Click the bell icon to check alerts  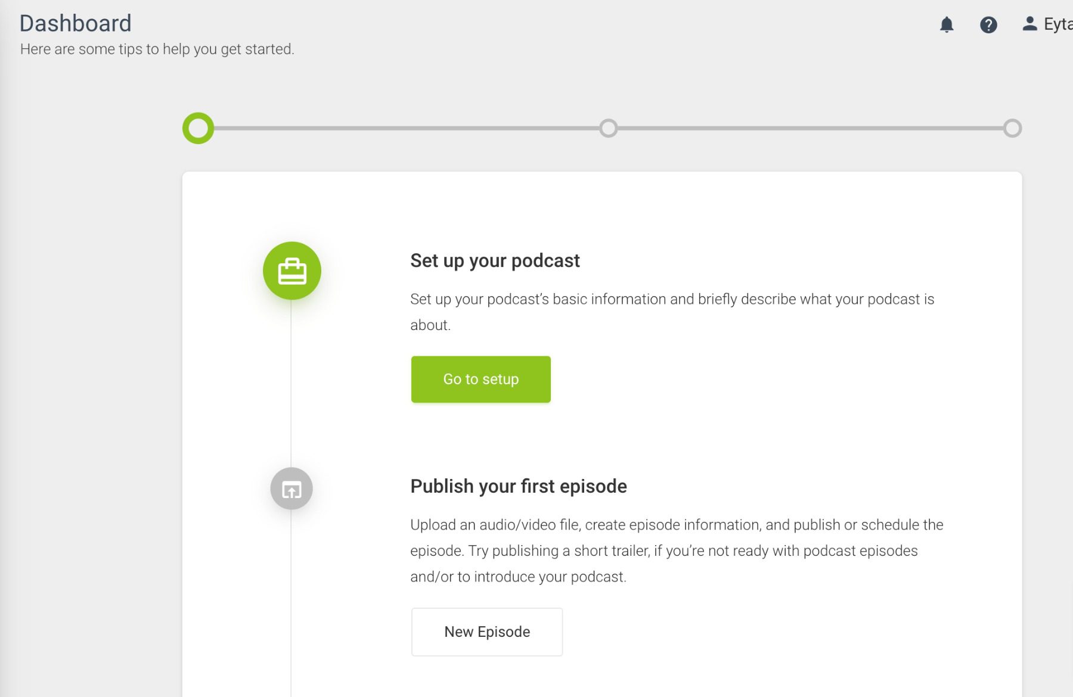click(947, 24)
